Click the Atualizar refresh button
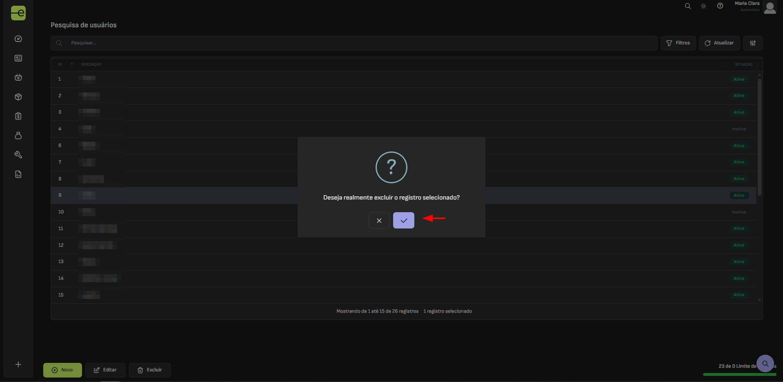 pos(719,43)
